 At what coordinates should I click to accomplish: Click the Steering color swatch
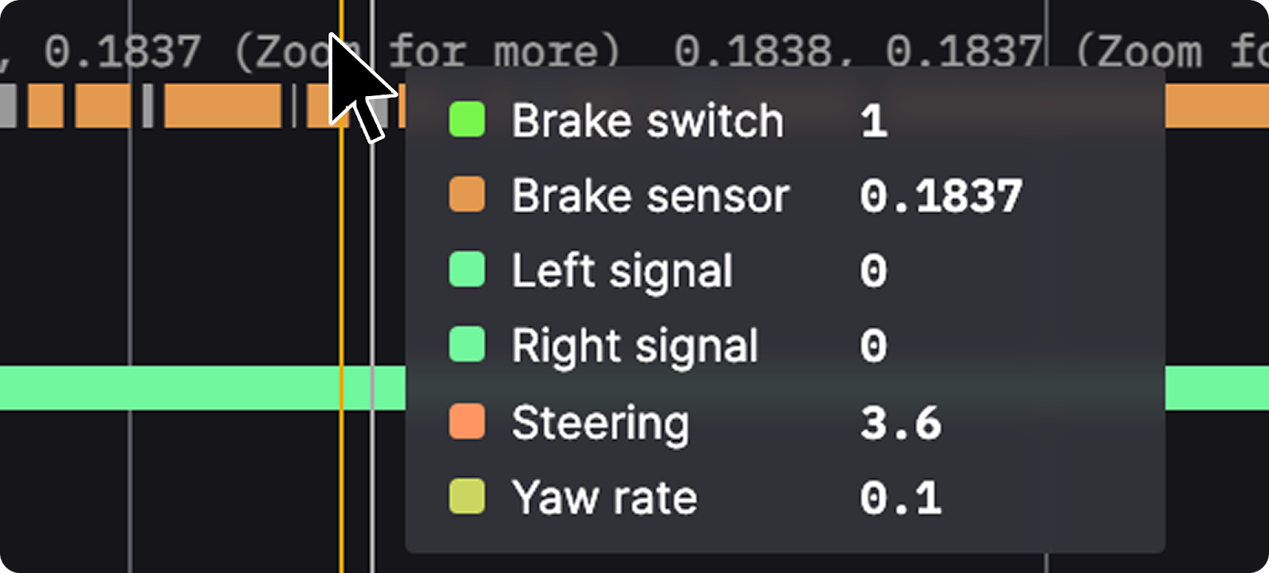(x=466, y=421)
